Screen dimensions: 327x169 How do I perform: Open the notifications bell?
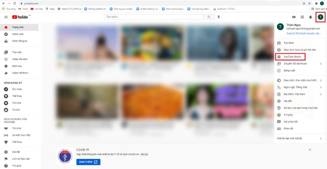point(311,17)
